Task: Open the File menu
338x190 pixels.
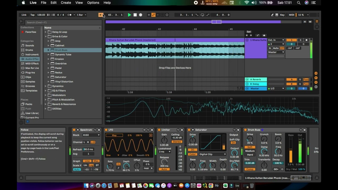Action: 44,3
